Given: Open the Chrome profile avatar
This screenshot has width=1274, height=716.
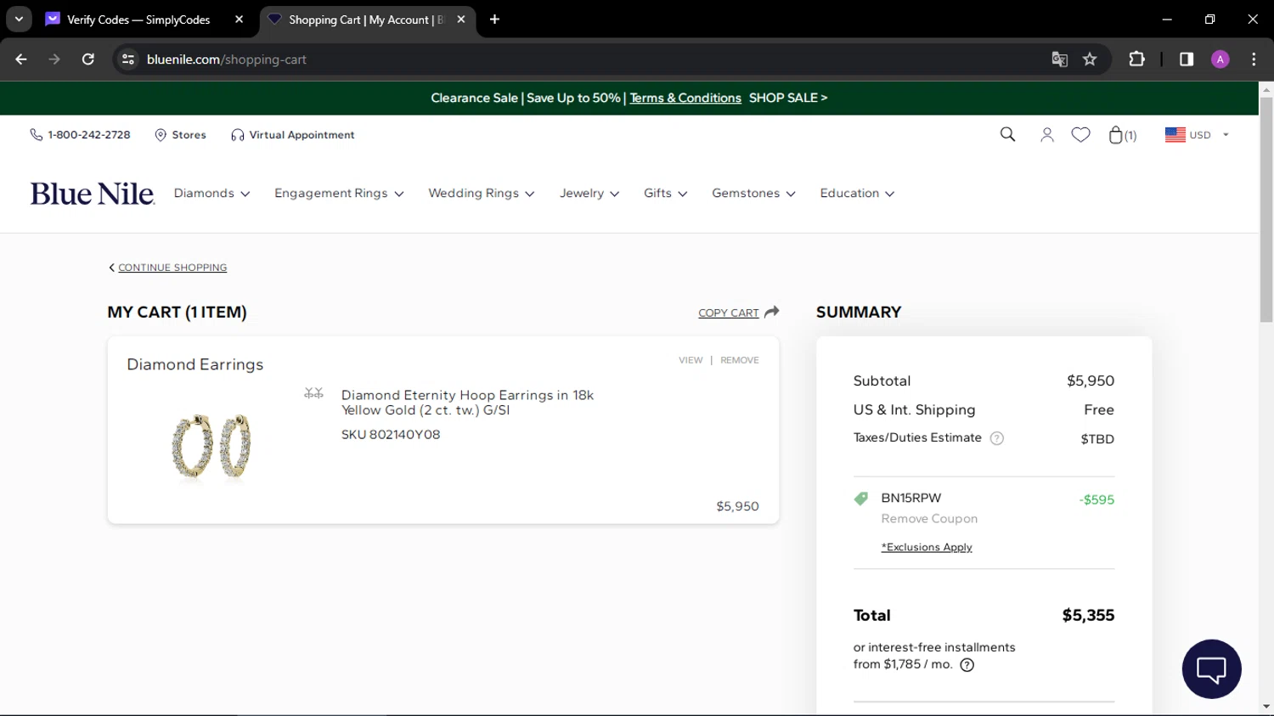Looking at the screenshot, I should pos(1220,59).
